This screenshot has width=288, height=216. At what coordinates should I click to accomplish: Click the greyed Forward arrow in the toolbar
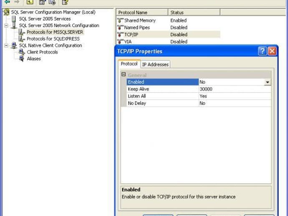(x=17, y=2)
